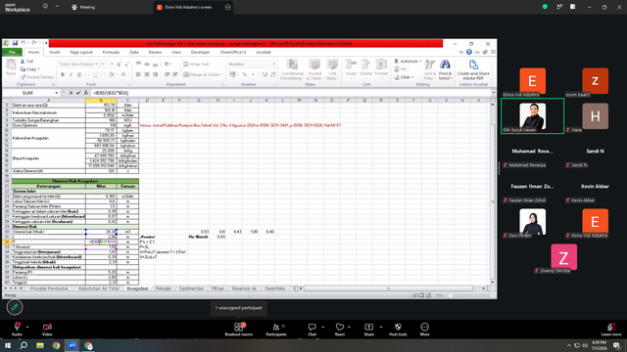Image resolution: width=627 pixels, height=352 pixels.
Task: Select Diki Surya Irawan's video thumbnail
Action: [x=533, y=116]
